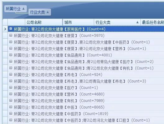Viewport: 164px width, 124px height.
Task: Expand the 中医 Count=8065 group
Action: point(11,107)
